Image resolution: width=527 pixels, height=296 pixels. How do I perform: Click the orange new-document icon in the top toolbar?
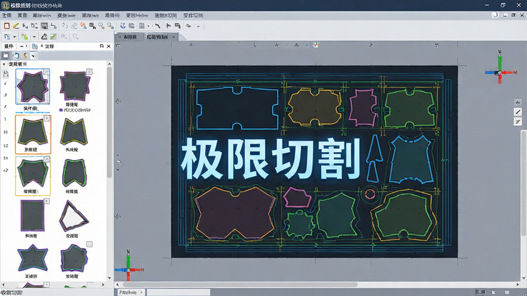[x=7, y=26]
